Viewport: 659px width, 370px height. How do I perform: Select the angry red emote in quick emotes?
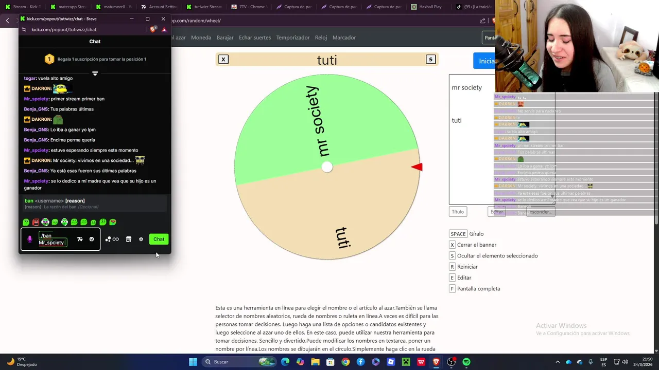coord(36,222)
